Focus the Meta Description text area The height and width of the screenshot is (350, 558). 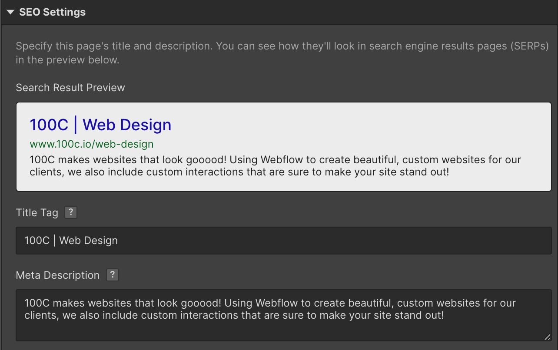tap(284, 315)
